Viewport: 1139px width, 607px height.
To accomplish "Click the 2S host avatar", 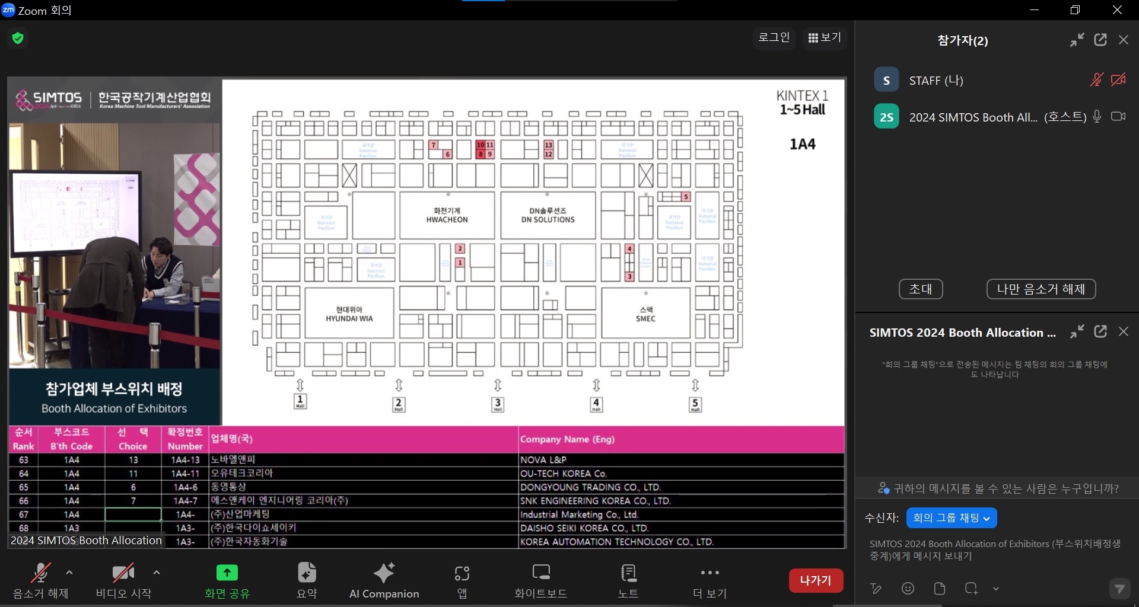I will pos(886,117).
